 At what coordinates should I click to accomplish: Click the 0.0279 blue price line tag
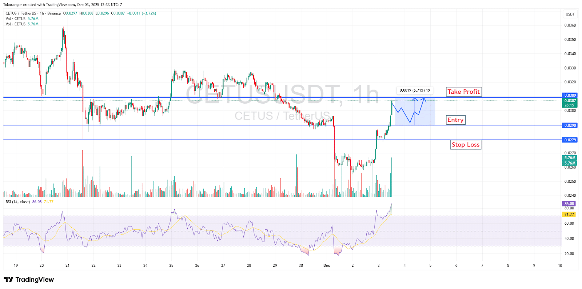coord(570,140)
